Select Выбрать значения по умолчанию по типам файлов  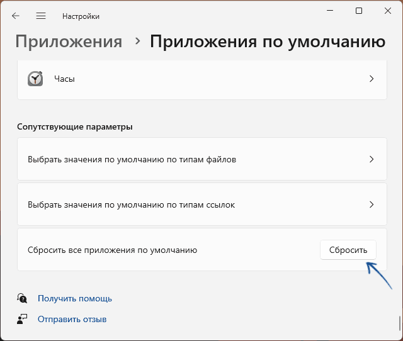pos(202,159)
